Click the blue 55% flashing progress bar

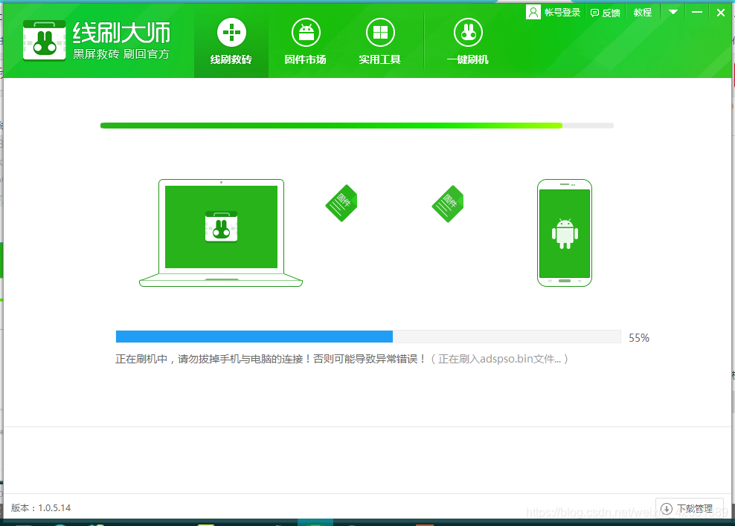[368, 337]
